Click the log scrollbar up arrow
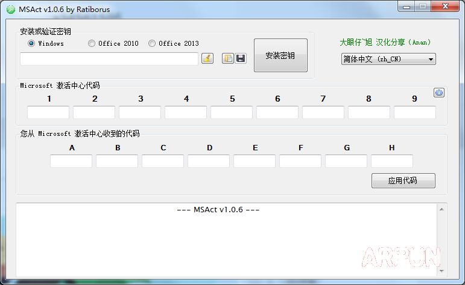The width and height of the screenshot is (465, 285). pyautogui.click(x=441, y=209)
